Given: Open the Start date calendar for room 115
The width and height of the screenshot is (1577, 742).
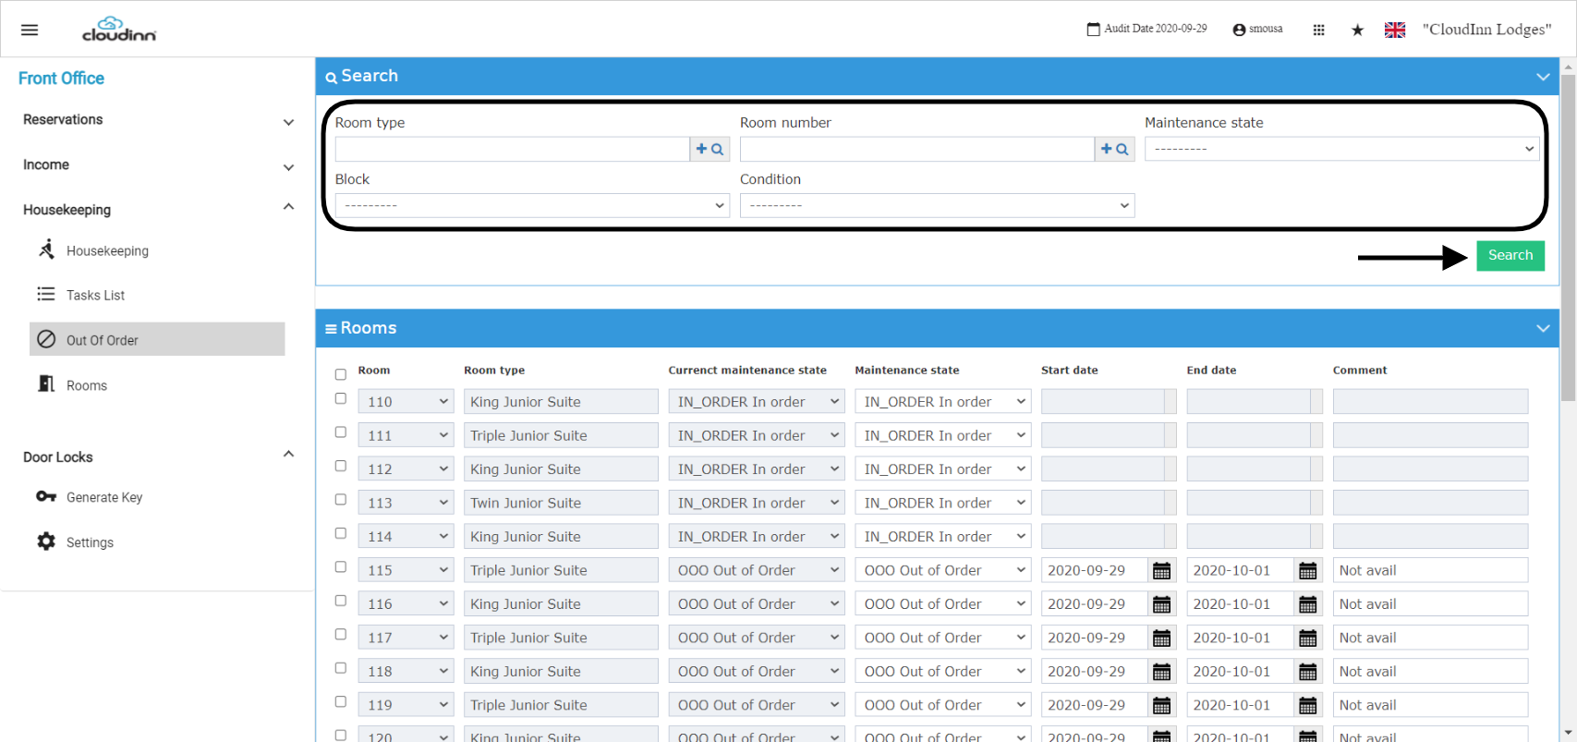Looking at the screenshot, I should 1161,571.
